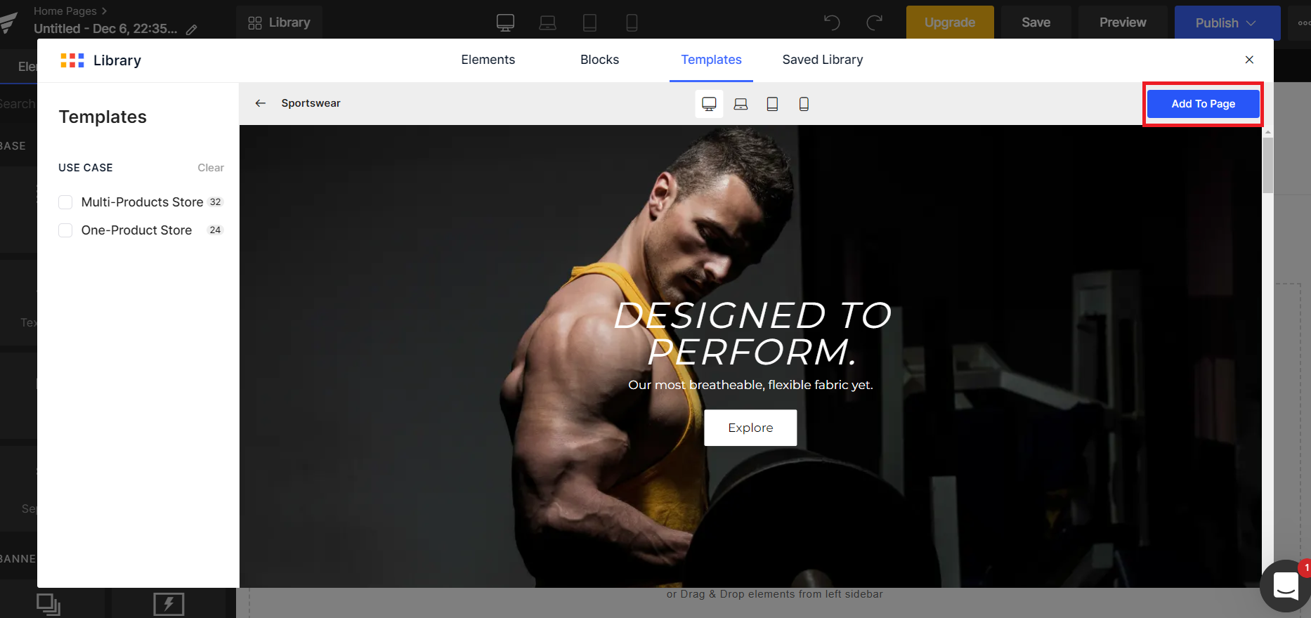Switch to the Elements tab
Screen dimensions: 1311x618
(488, 60)
